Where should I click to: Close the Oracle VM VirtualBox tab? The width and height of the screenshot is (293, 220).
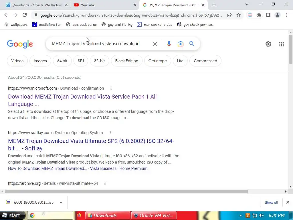click(66, 5)
